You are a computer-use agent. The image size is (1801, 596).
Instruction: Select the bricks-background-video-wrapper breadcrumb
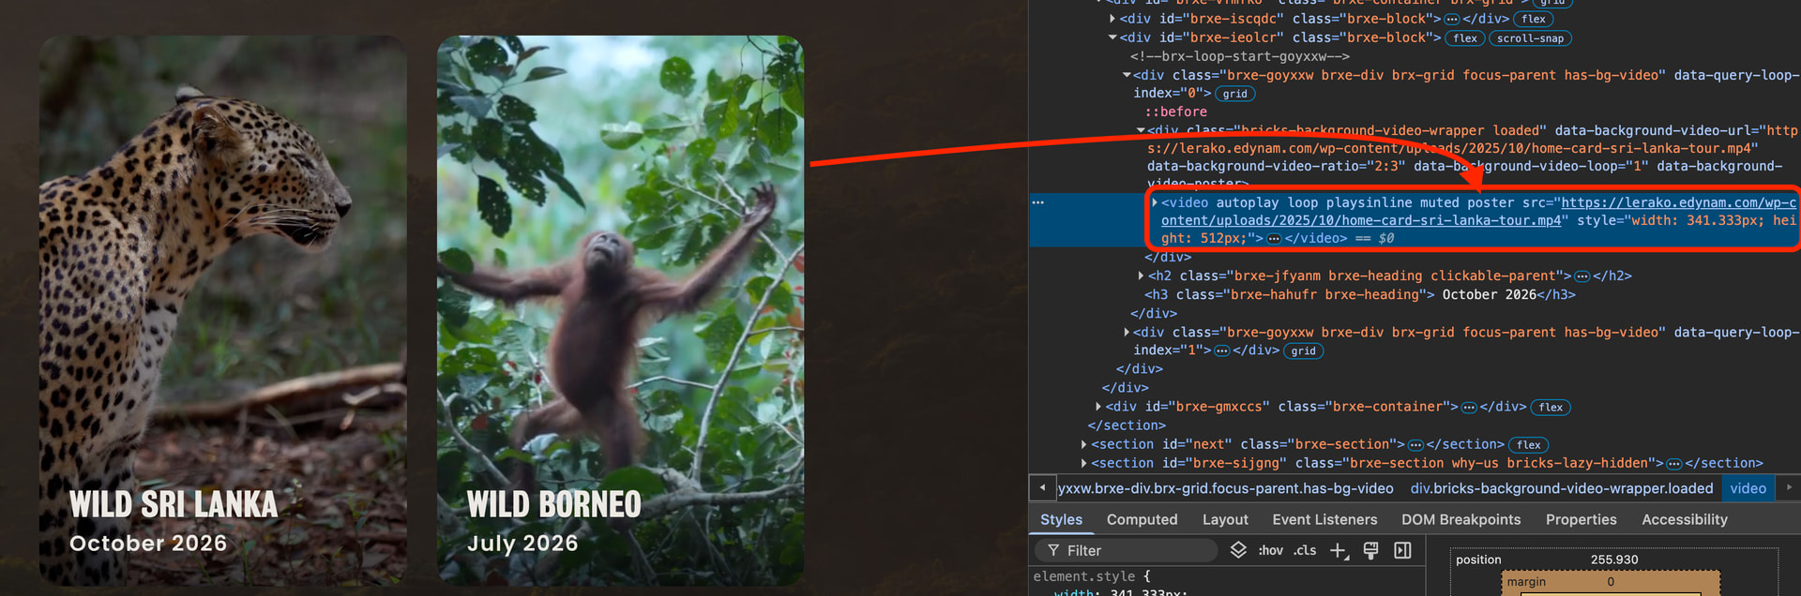click(x=1561, y=488)
